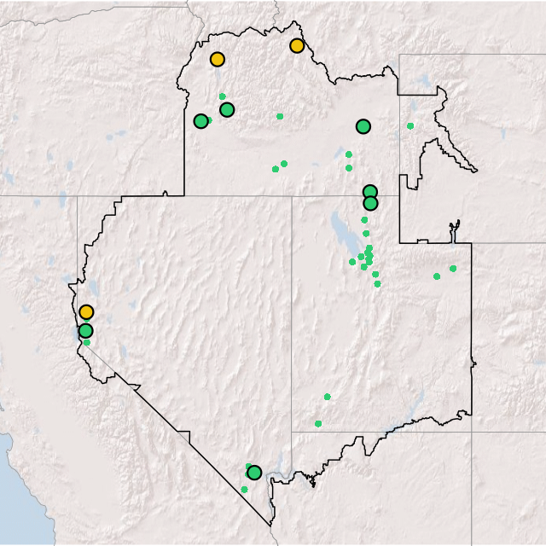Click the small dot just southwest of the easternmost dot
The height and width of the screenshot is (546, 546).
(437, 276)
